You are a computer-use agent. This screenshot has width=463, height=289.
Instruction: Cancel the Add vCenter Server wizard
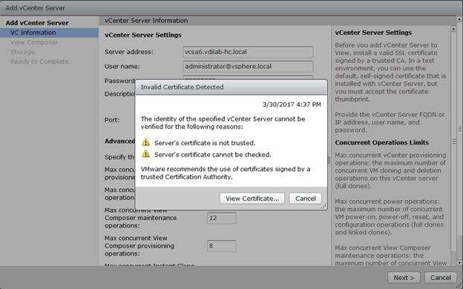click(440, 277)
